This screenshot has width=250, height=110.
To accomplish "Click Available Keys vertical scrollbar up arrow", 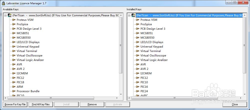I will [x=121, y=15].
